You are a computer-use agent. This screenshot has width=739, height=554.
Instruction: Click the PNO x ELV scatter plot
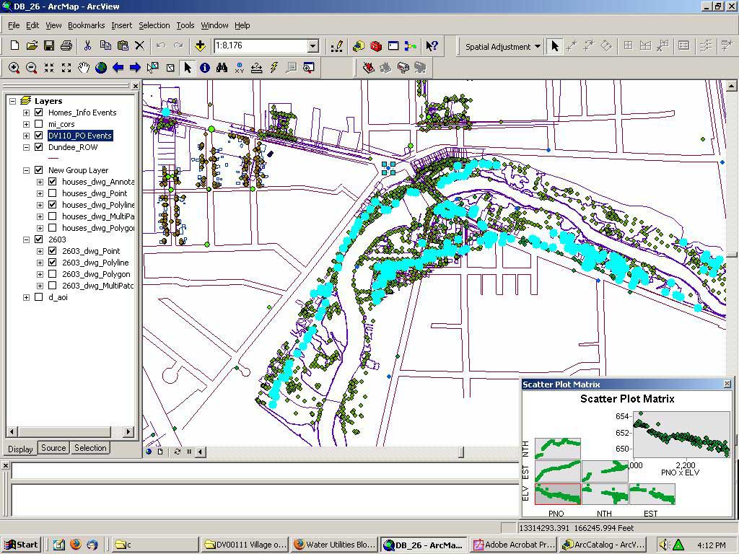click(681, 434)
